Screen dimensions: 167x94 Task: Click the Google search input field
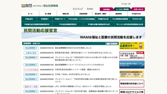point(126,4)
